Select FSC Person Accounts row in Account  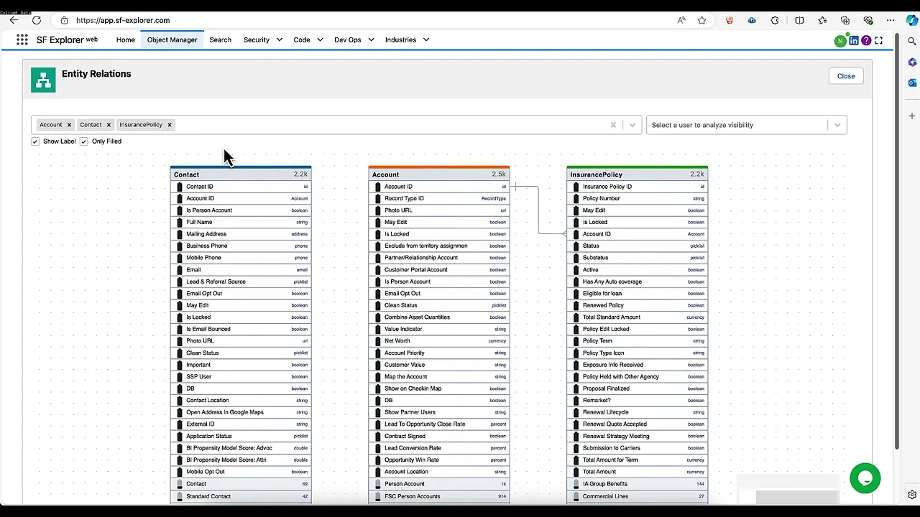[439, 496]
